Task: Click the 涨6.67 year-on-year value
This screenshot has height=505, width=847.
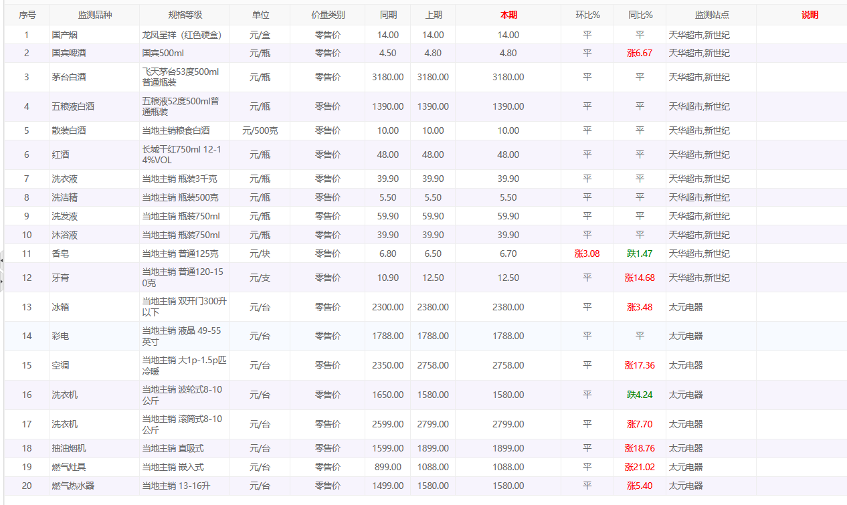Action: point(640,53)
